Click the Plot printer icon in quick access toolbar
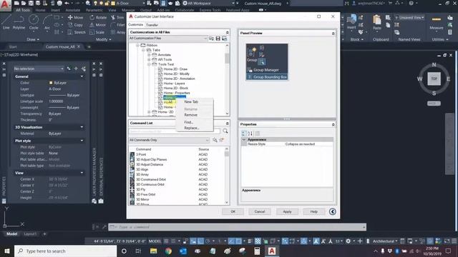458x257 pixels. point(59,3)
